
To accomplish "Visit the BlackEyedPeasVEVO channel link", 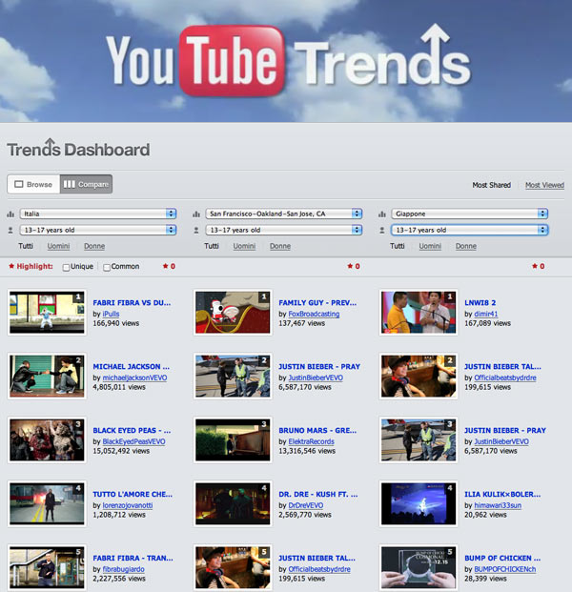I will (134, 441).
